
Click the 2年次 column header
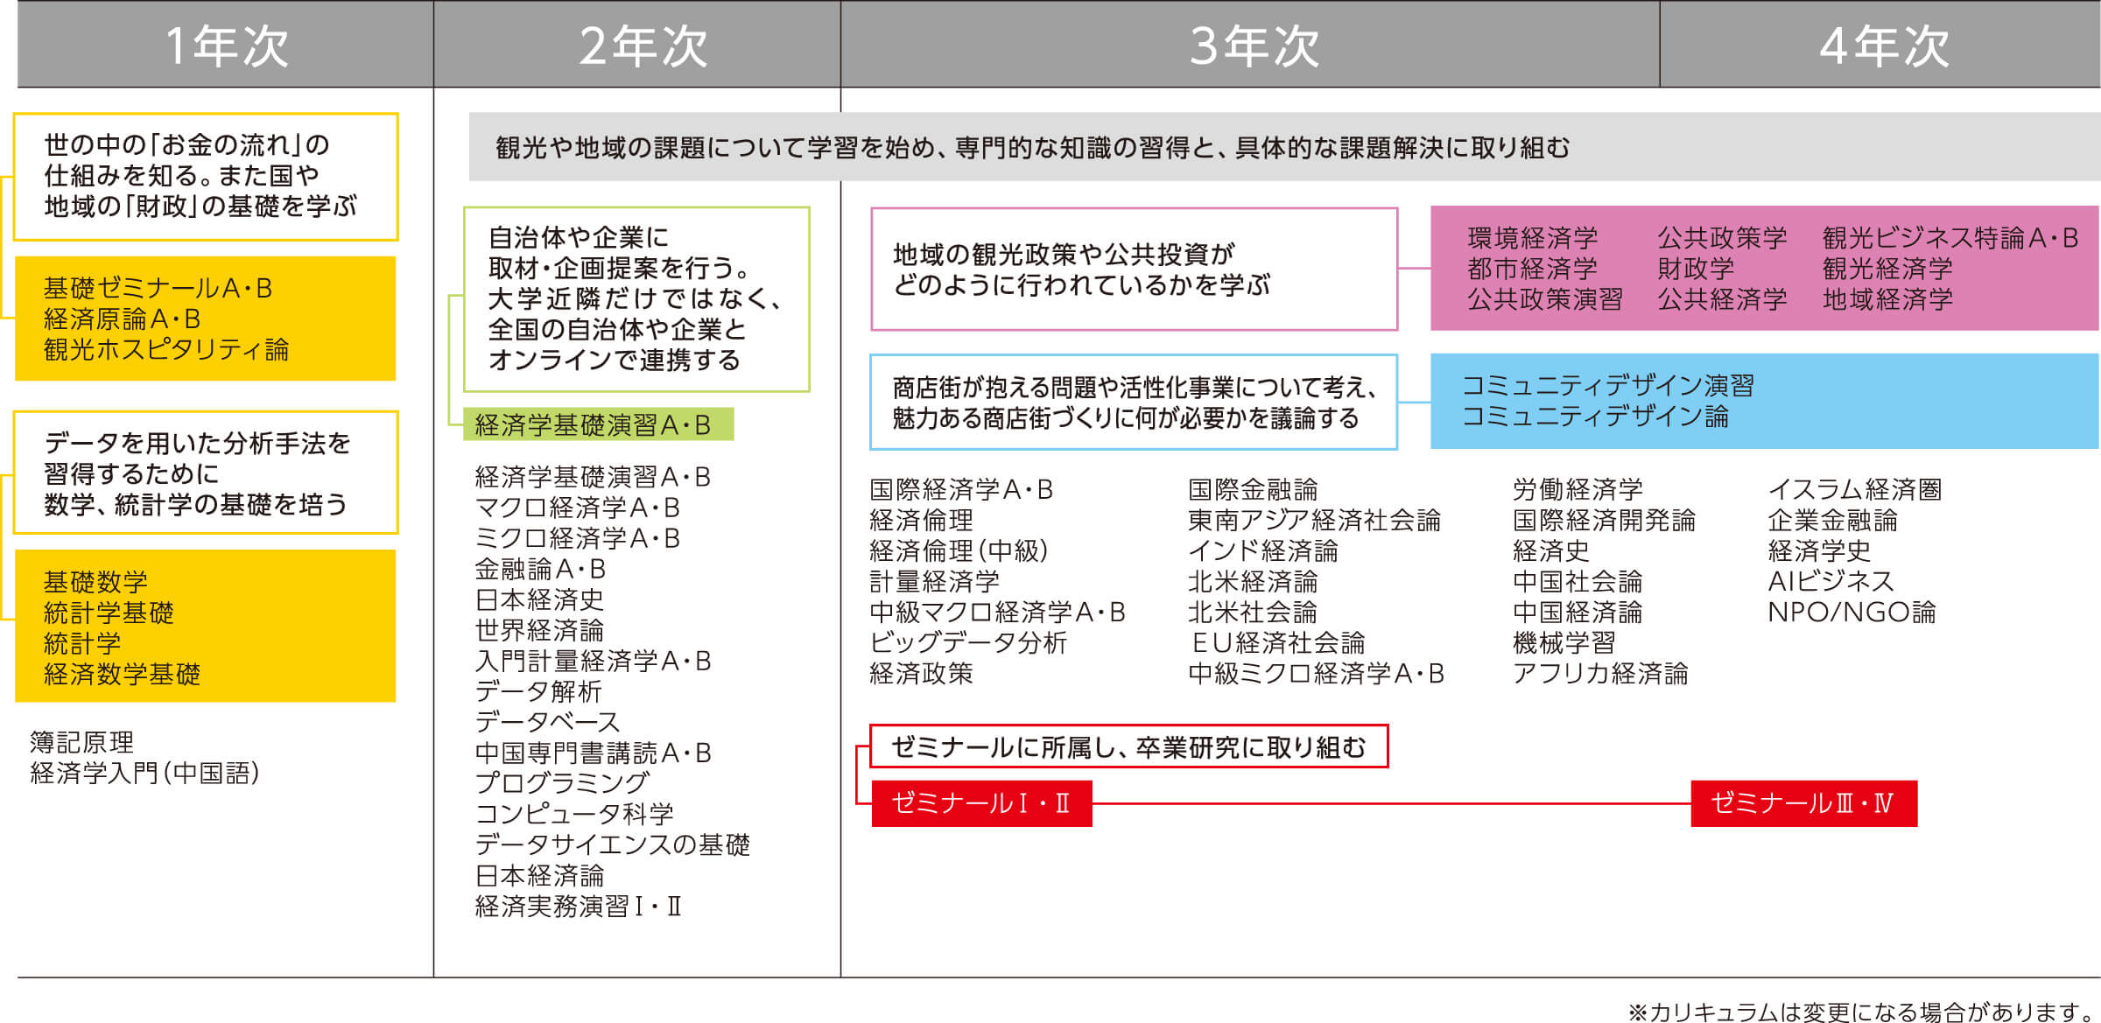[637, 44]
